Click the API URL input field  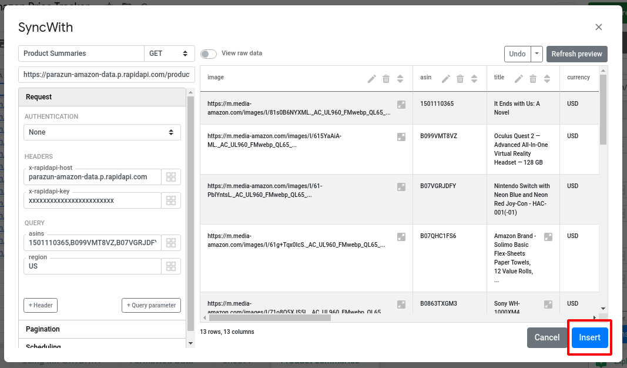pos(106,75)
